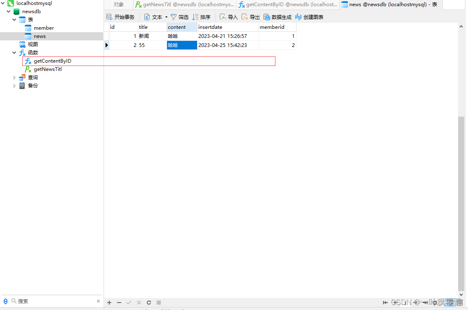Screen dimensions: 468x310
Task: Switch to the getContentByID function tab
Action: (x=288, y=5)
